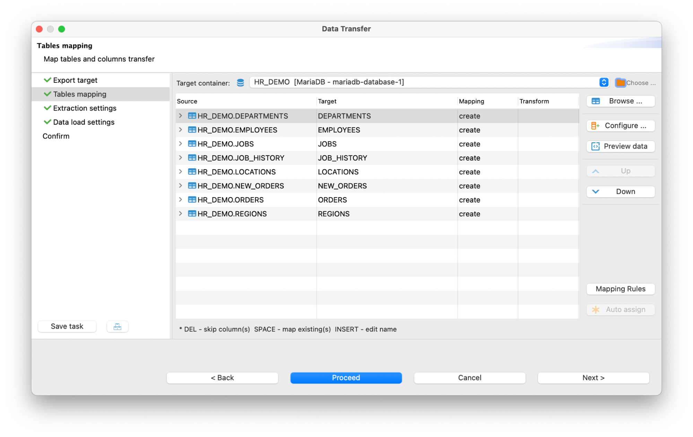Expand the HR_DEMO.REGIONS row
Image resolution: width=693 pixels, height=437 pixels.
click(x=181, y=214)
